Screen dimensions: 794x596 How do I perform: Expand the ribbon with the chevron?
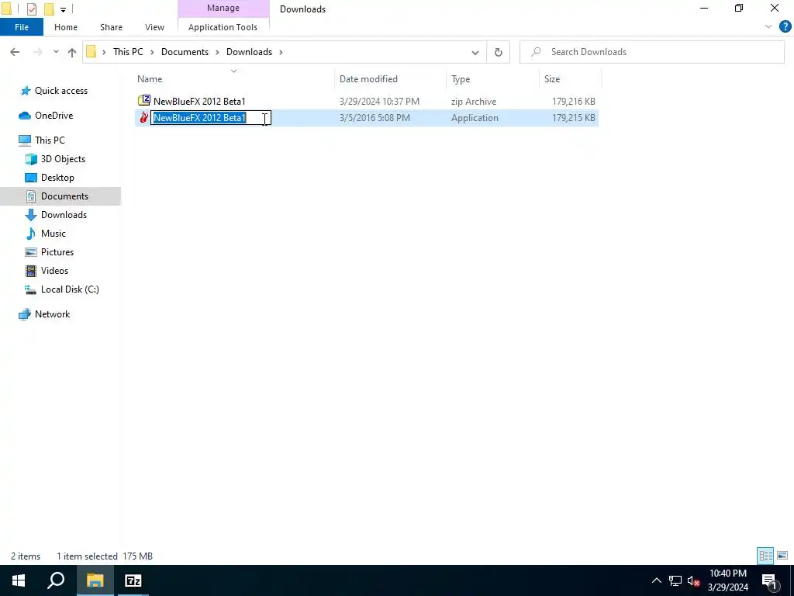point(768,27)
